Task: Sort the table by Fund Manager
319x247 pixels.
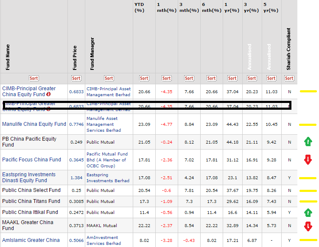Action: click(109, 78)
